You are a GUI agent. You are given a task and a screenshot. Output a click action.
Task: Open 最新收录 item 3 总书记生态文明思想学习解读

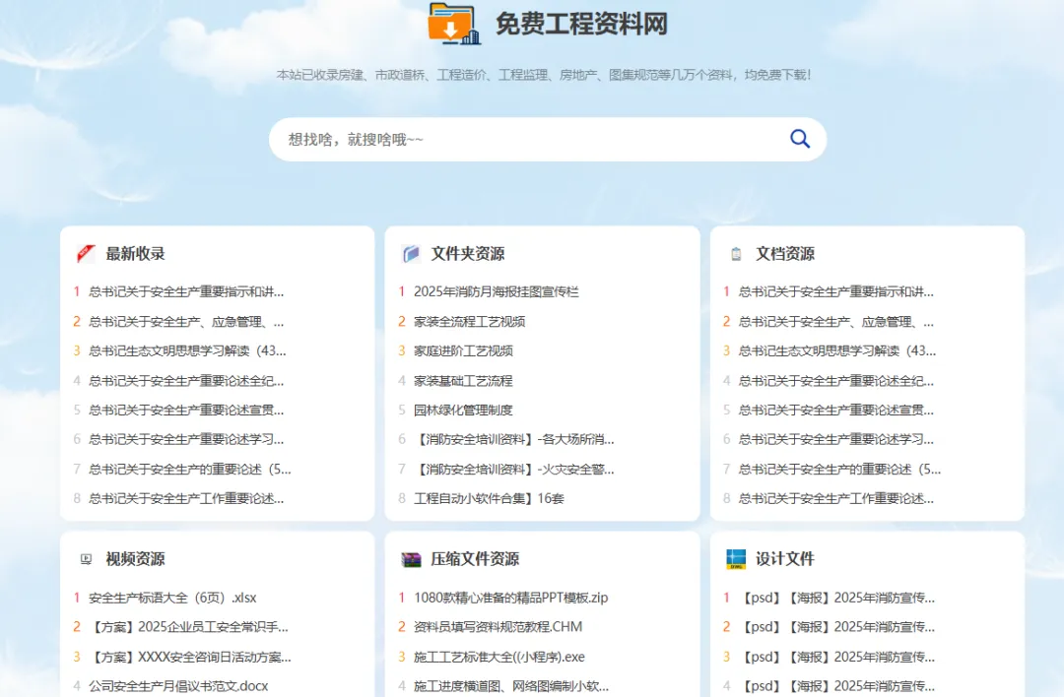pyautogui.click(x=187, y=350)
